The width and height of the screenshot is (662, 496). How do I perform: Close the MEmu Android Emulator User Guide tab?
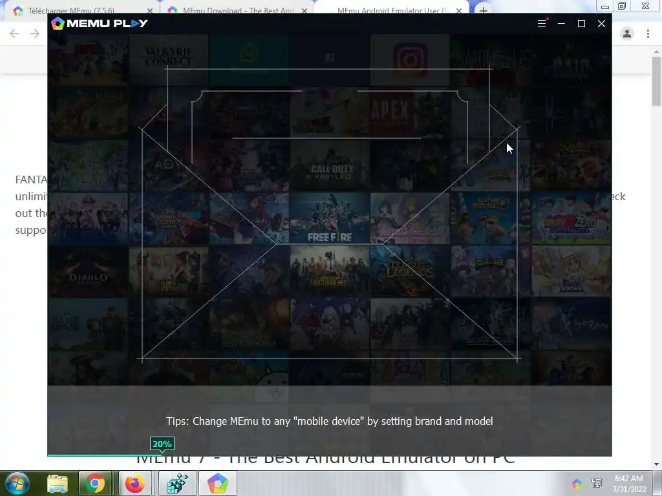(x=459, y=10)
